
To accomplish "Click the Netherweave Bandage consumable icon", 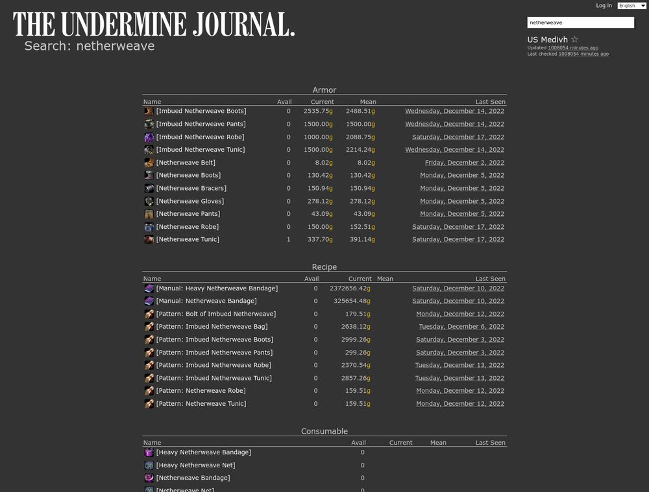I will pos(149,478).
